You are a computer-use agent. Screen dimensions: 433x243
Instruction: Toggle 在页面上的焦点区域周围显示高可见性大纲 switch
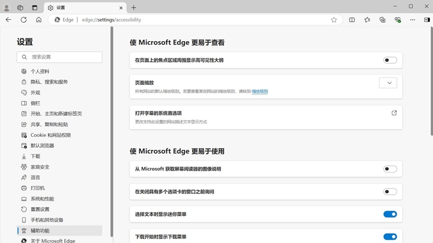(390, 60)
